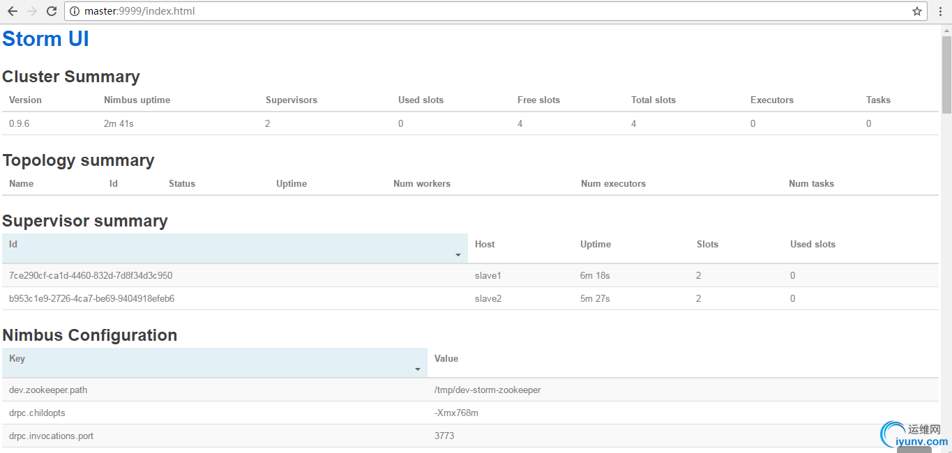Bookmark page with the star icon
This screenshot has width=952, height=453.
pyautogui.click(x=917, y=11)
